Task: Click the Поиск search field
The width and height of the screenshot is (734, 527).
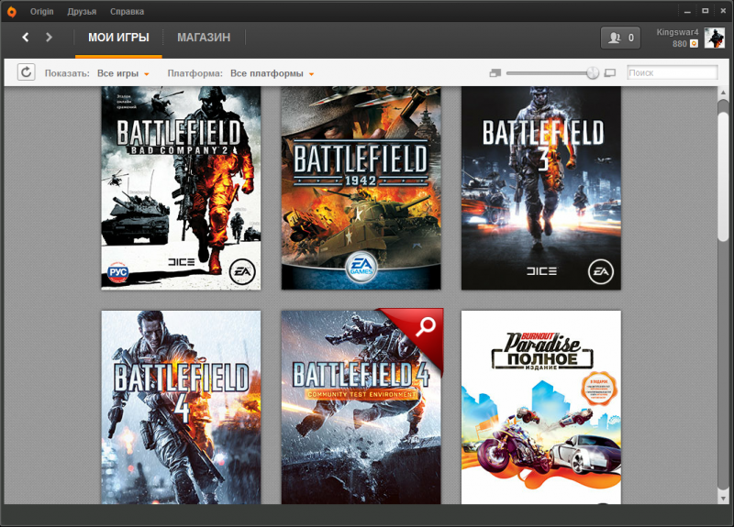Action: click(672, 72)
